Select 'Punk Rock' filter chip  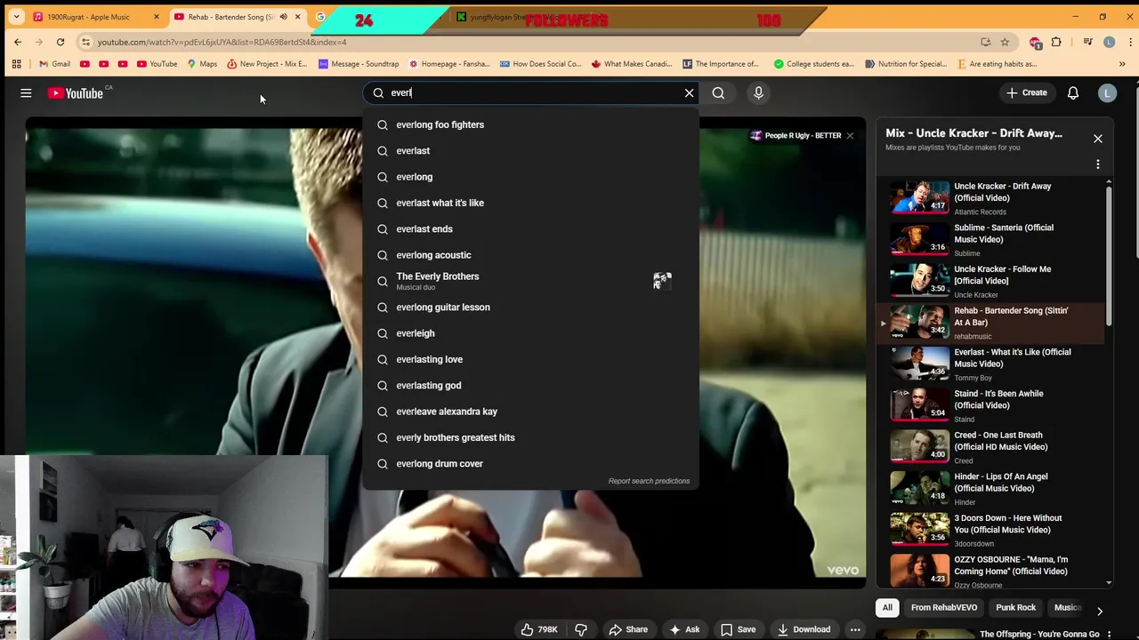1015,607
